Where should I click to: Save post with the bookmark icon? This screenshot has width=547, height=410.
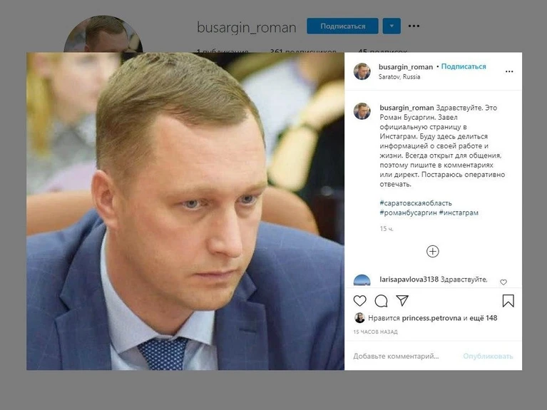pos(508,301)
